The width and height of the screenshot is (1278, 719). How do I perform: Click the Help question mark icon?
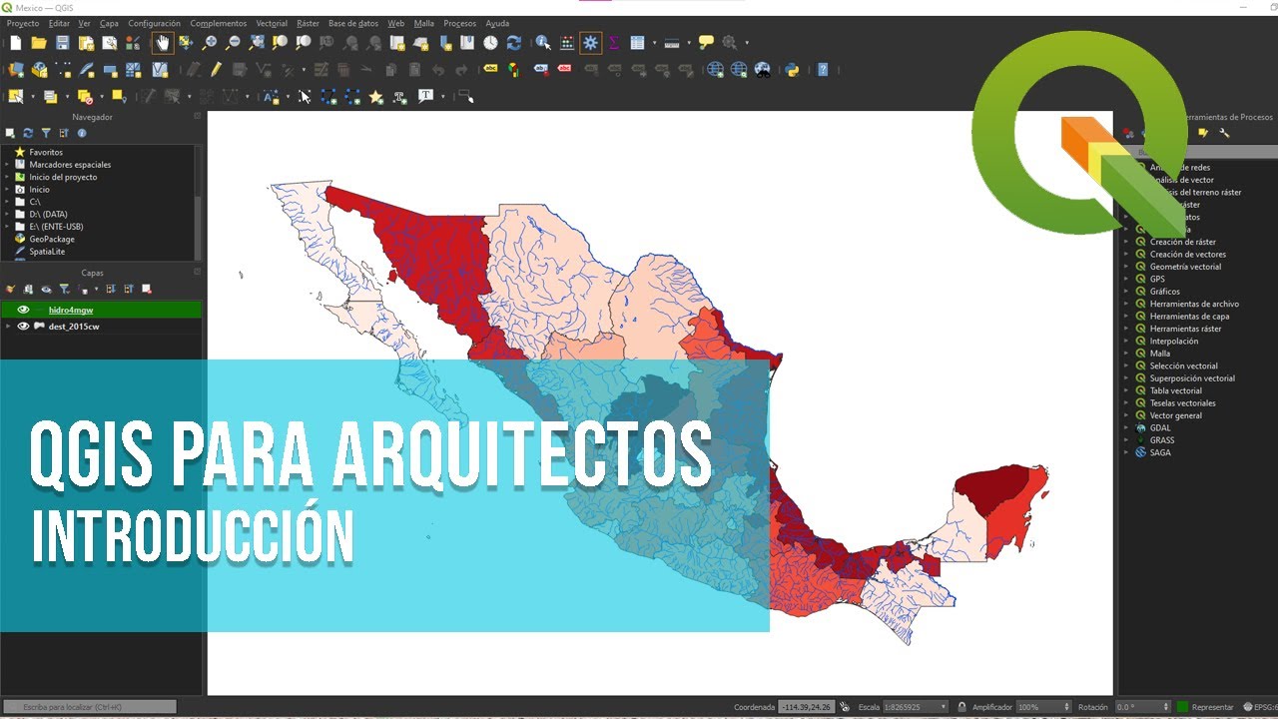pyautogui.click(x=823, y=70)
